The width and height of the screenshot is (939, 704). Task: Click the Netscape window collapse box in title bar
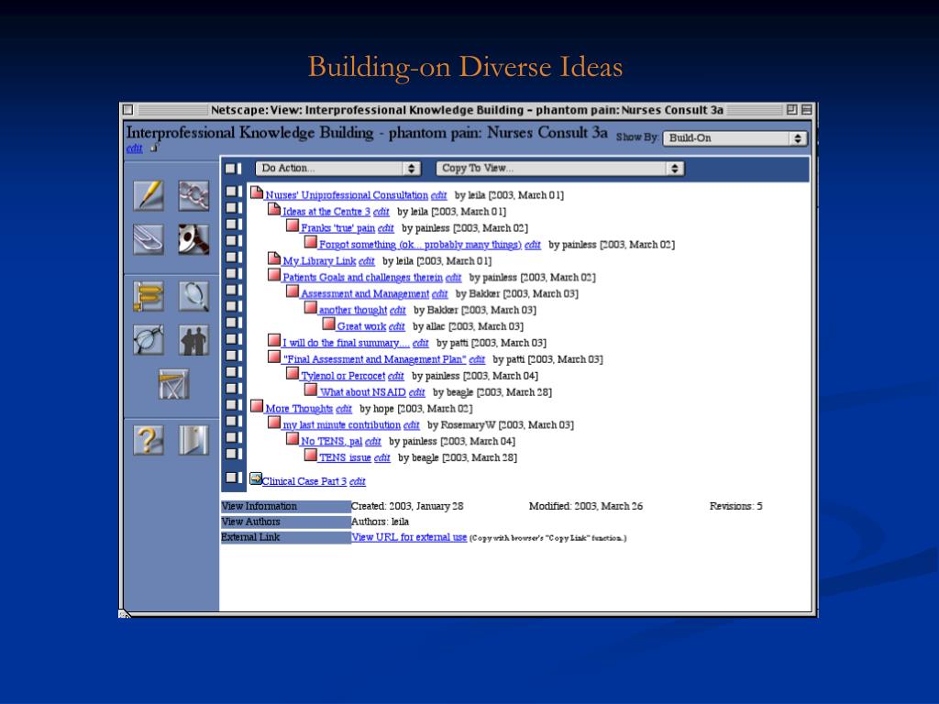[807, 110]
